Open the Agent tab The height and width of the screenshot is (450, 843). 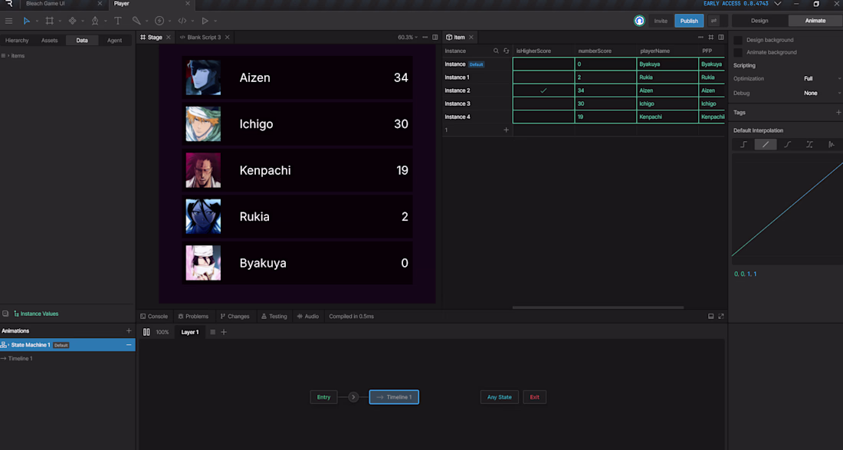pyautogui.click(x=114, y=41)
